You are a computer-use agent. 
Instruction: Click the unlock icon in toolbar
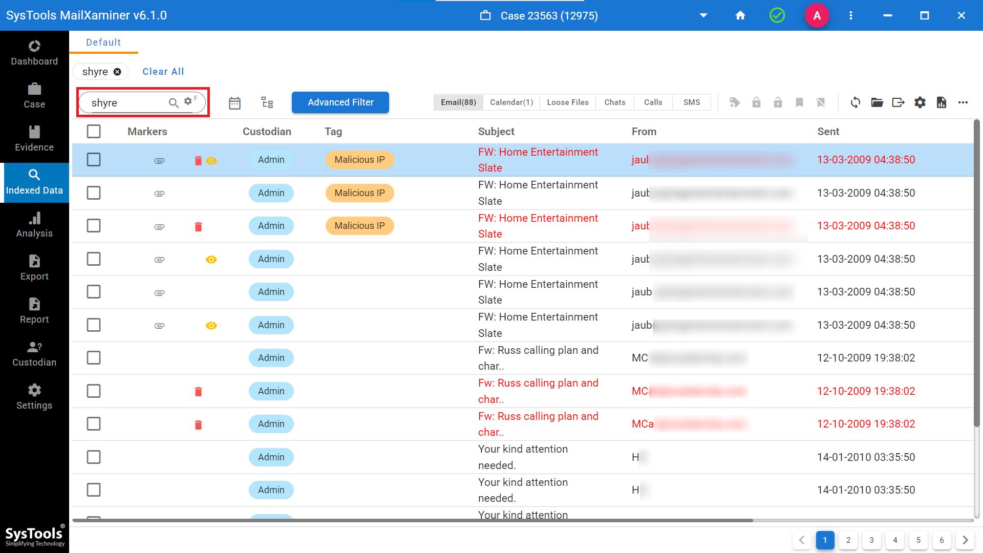pos(778,102)
